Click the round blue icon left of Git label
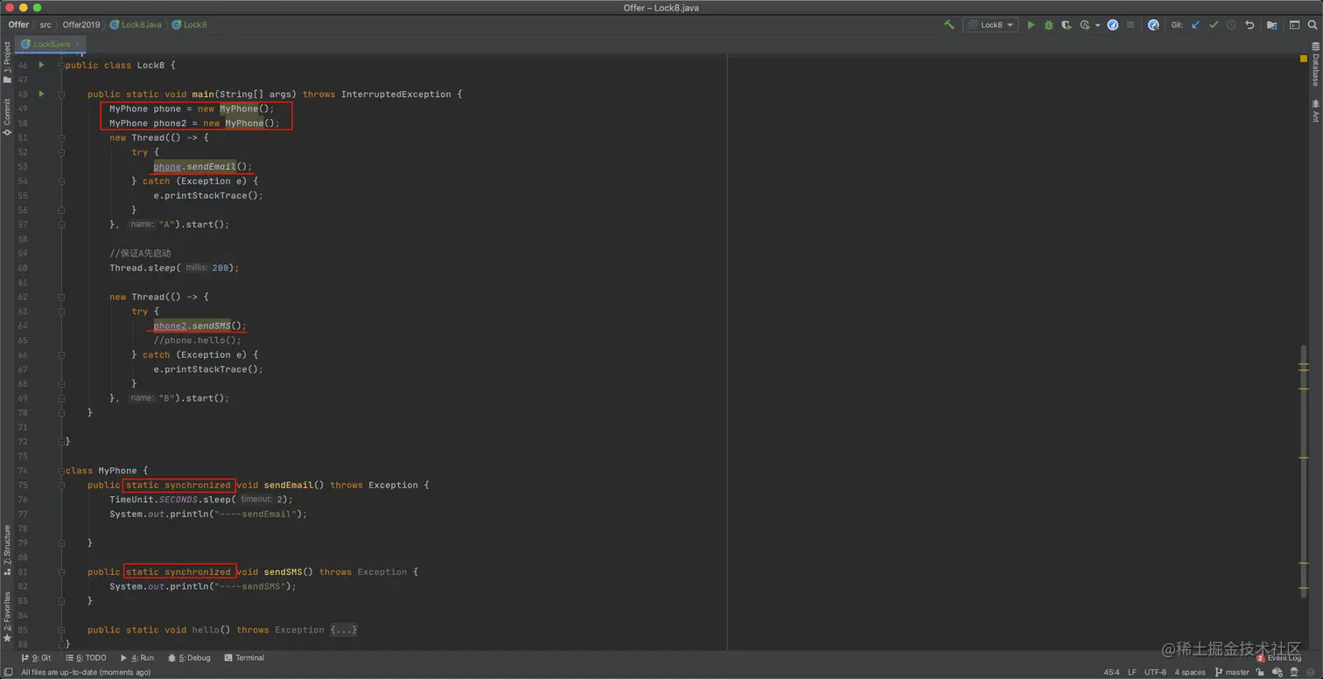Screen dimensions: 1323x679 click(1153, 25)
